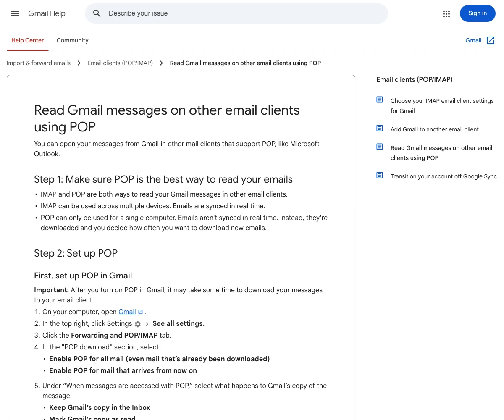This screenshot has width=504, height=420.
Task: Open the inline Gmail link in step 1
Action: (127, 312)
